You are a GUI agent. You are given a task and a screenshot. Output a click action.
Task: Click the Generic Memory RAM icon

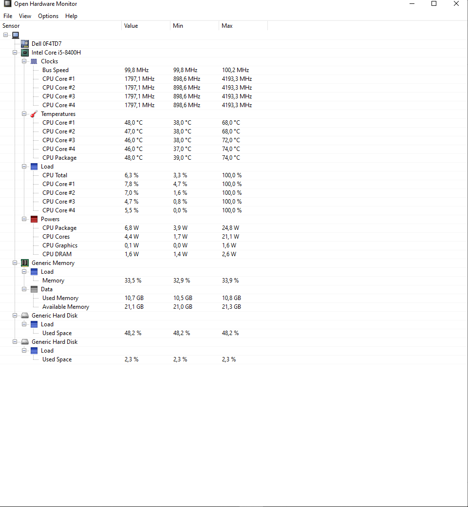tap(25, 263)
